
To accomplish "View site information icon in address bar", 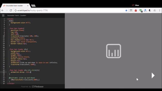I will tap(15, 10).
